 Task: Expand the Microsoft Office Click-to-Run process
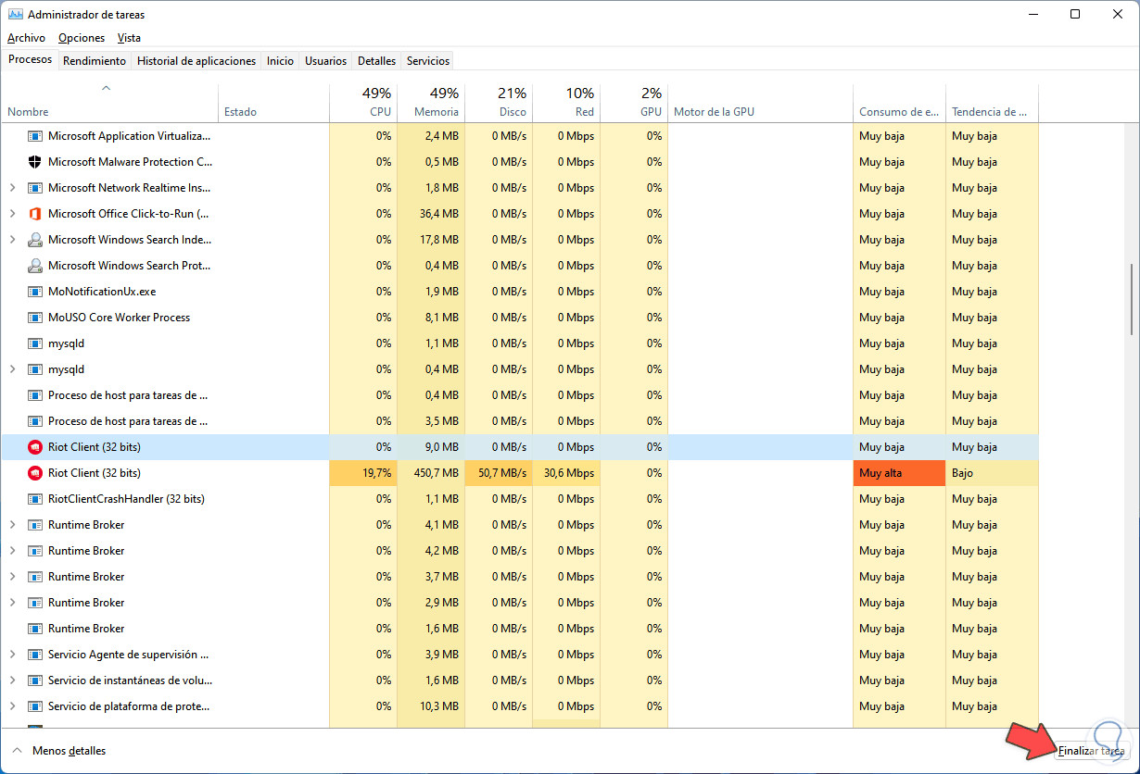[12, 214]
